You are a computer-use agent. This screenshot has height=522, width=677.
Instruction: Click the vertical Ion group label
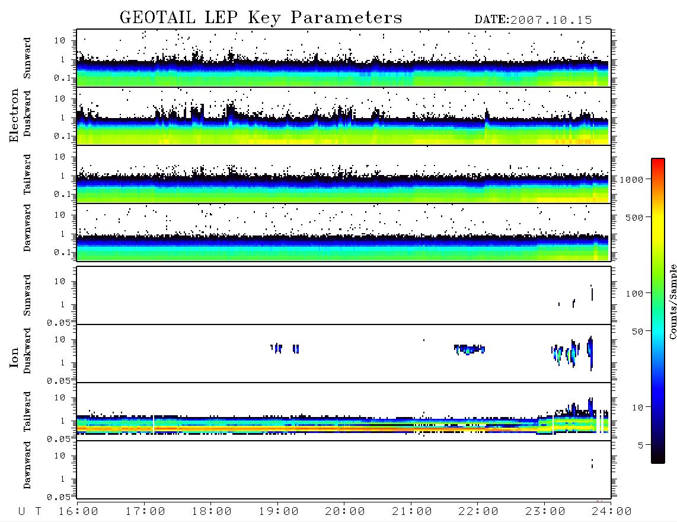point(14,357)
